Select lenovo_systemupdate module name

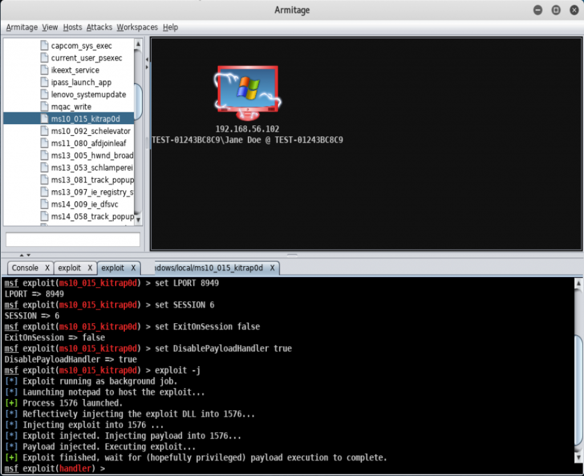[x=88, y=95]
